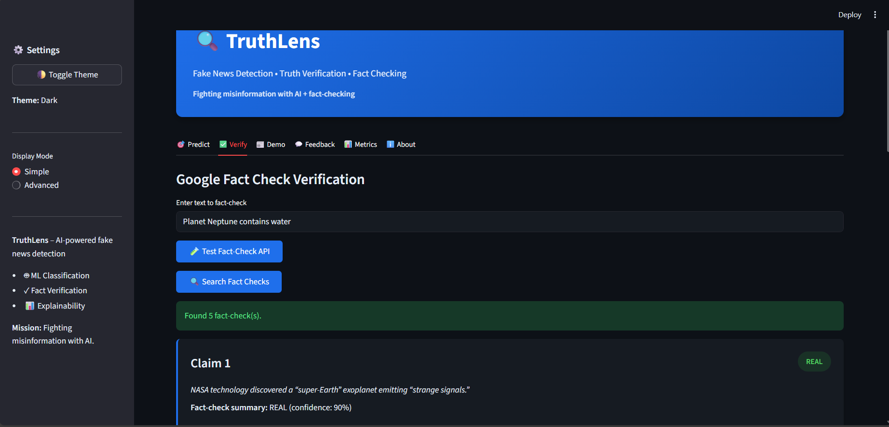Click the magnifier icon on Search Fact Checks
Image resolution: width=889 pixels, height=427 pixels.
pos(194,282)
